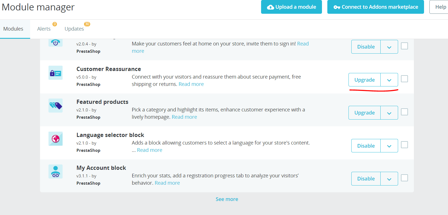
Task: Click the Language selector globe icon
Action: (x=56, y=139)
